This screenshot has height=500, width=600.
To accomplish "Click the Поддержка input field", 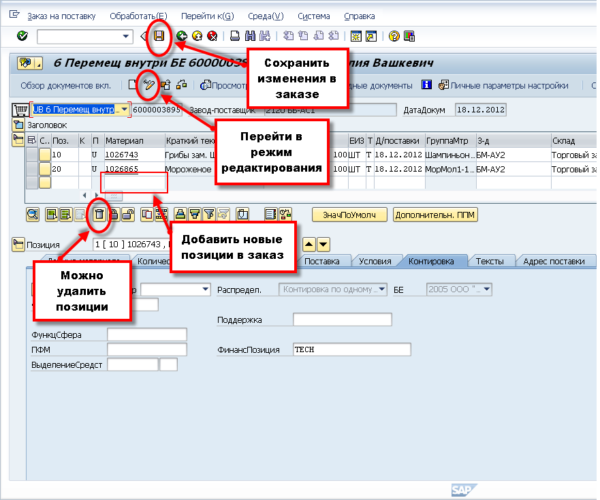I will 343,319.
